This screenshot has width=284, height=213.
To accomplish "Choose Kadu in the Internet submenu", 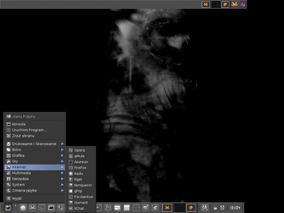I will coord(81,174).
